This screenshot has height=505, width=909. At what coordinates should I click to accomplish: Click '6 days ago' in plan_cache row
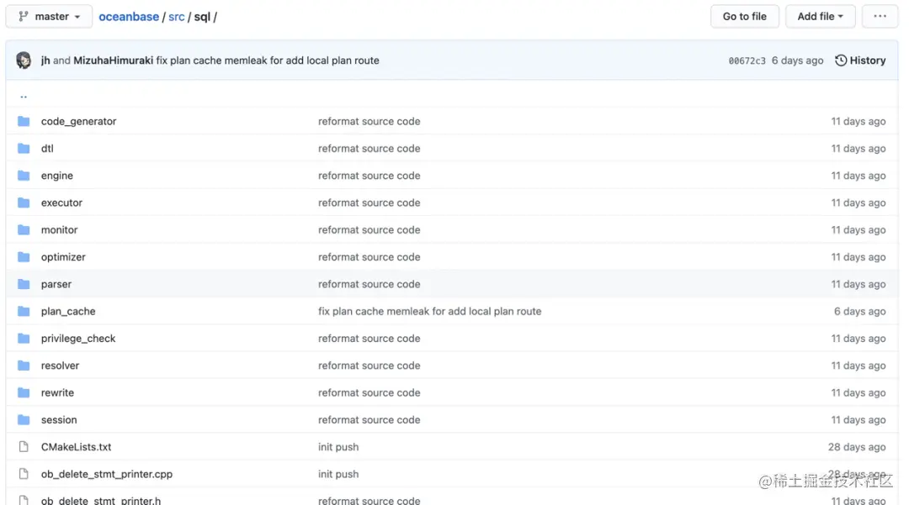pos(859,311)
